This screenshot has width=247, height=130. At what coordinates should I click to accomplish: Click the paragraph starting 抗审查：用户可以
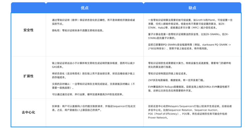94,108
